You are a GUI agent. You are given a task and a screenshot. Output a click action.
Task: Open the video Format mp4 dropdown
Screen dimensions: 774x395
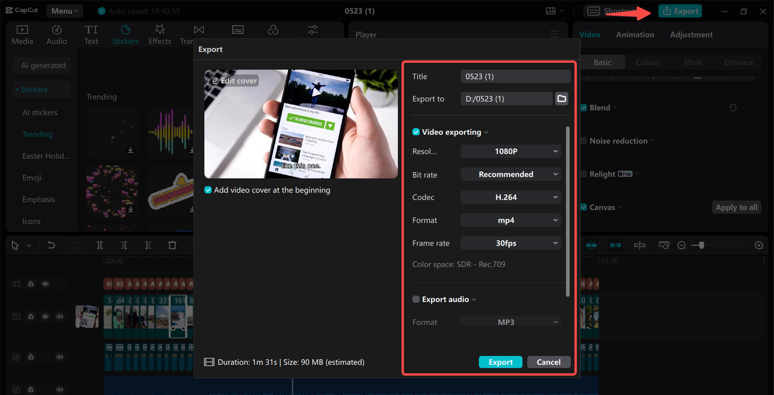(x=511, y=220)
